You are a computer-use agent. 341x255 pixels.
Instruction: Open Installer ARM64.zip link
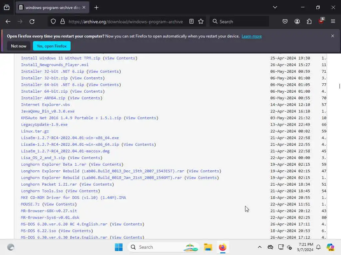point(43,98)
